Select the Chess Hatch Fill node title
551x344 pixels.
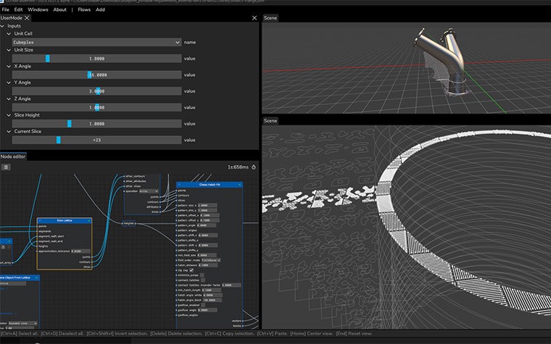pyautogui.click(x=209, y=185)
